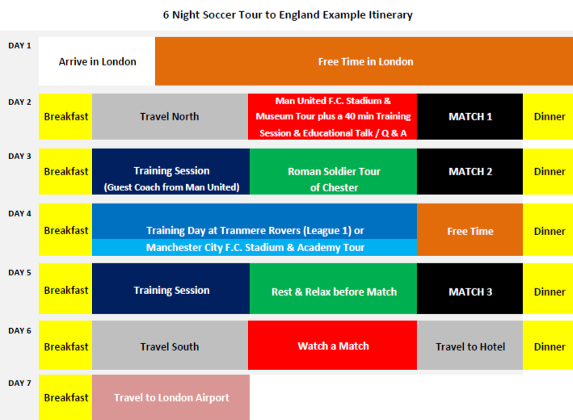Click Training Day at Tranmere Rovers block
Screen dimensions: 573x420
click(255, 221)
